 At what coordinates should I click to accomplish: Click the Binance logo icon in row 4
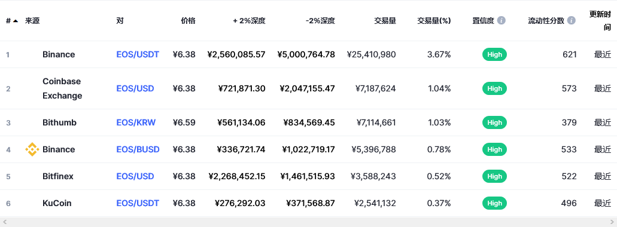point(32,149)
